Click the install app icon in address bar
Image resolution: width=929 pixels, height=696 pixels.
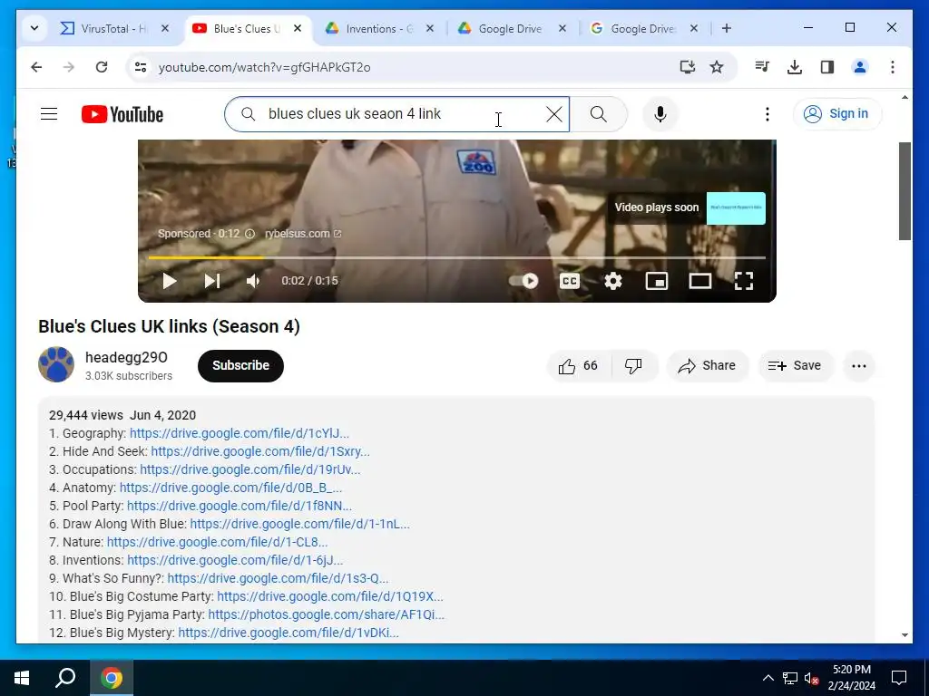[688, 67]
